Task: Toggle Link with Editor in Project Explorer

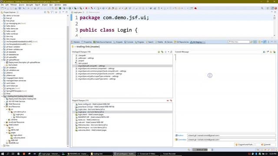Action: (48, 12)
